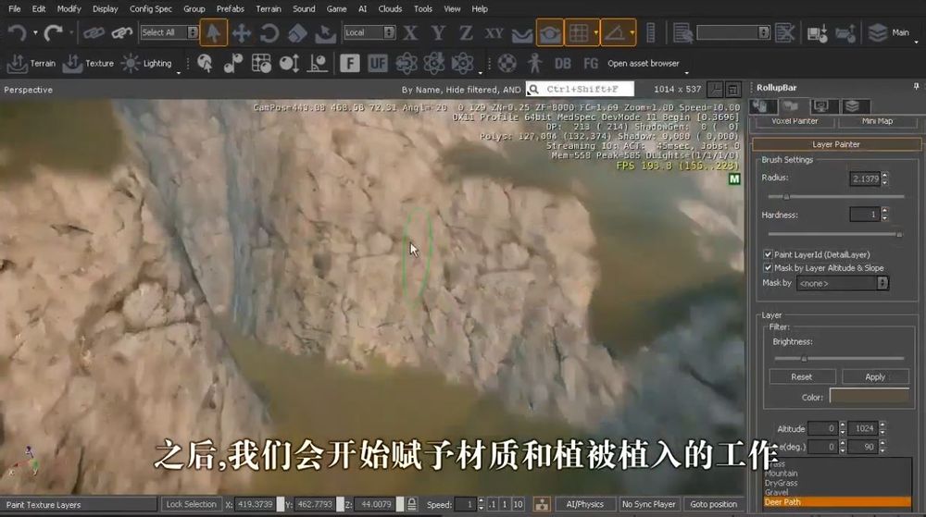Constrain to Z axis
Screen dimensions: 926x517
pos(466,33)
